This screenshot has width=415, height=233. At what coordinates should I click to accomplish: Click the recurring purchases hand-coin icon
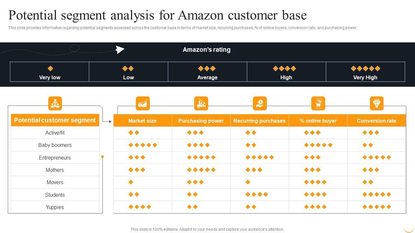(x=260, y=104)
